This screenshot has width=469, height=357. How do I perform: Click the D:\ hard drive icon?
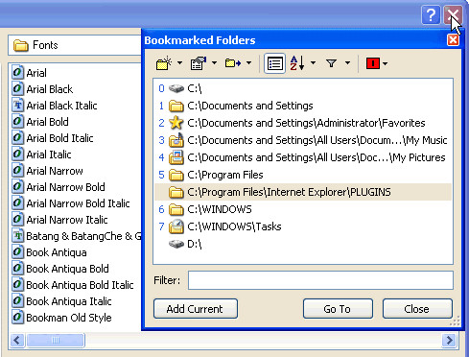176,244
